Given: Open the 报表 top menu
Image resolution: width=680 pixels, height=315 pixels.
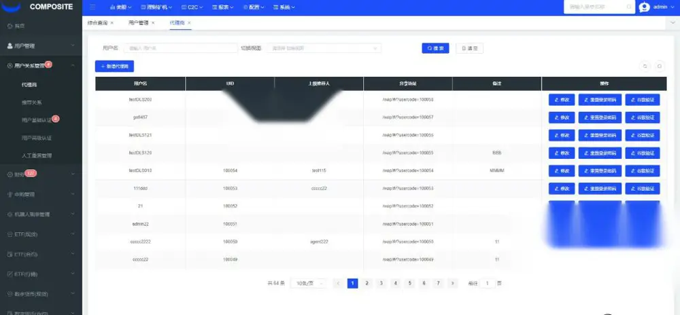Looking at the screenshot, I should [x=223, y=7].
